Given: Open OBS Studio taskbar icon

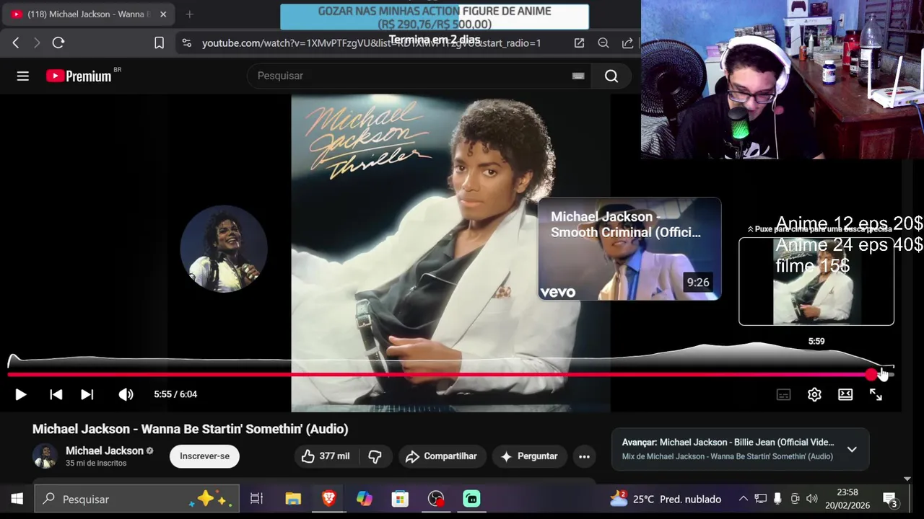Looking at the screenshot, I should pyautogui.click(x=436, y=499).
